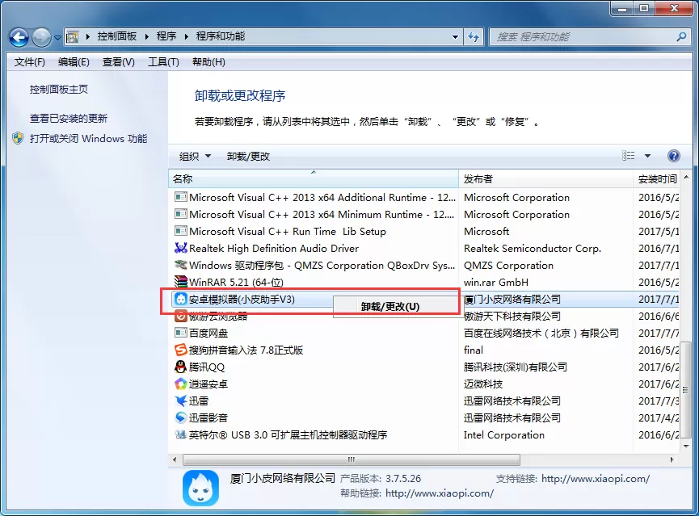The image size is (699, 516).
Task: Click publisher cell 腾讯科技(深圳)有限公司
Action: (x=516, y=367)
